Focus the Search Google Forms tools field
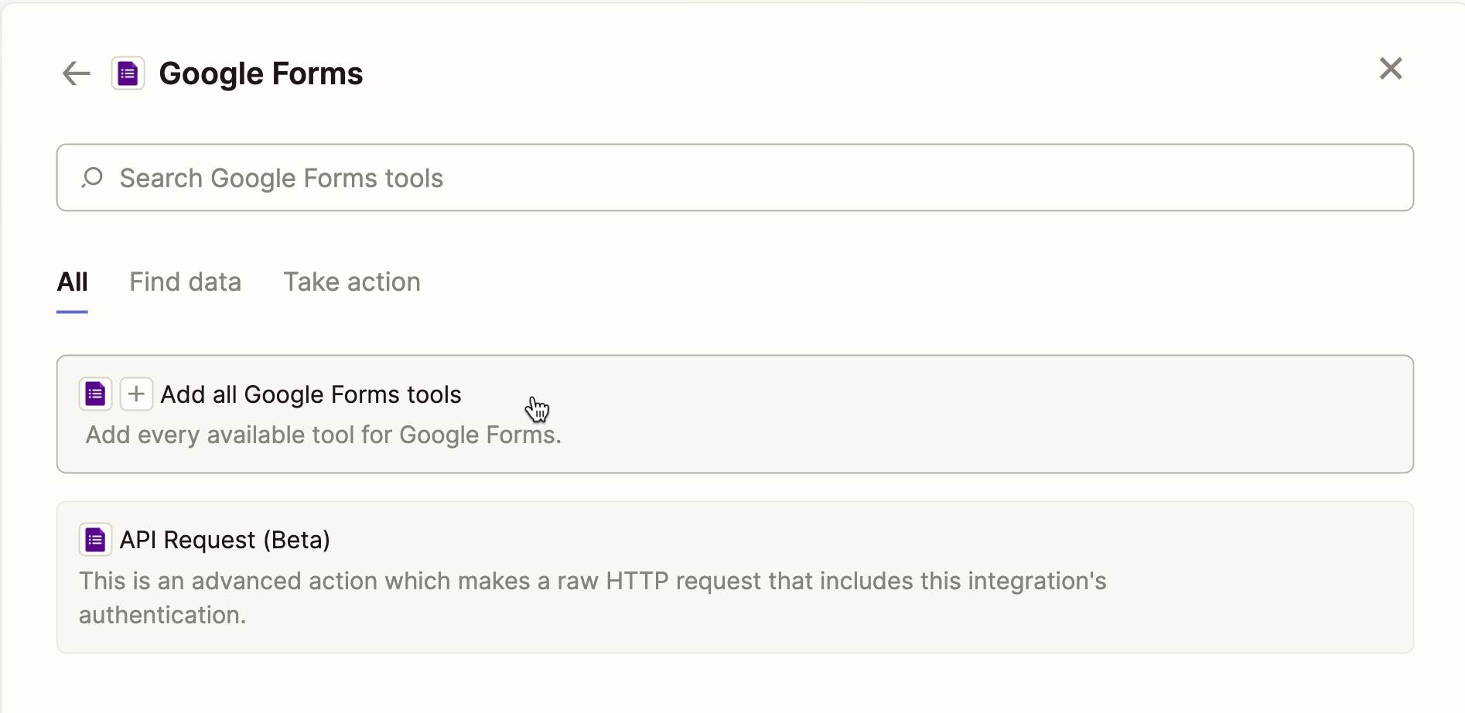 pyautogui.click(x=735, y=178)
